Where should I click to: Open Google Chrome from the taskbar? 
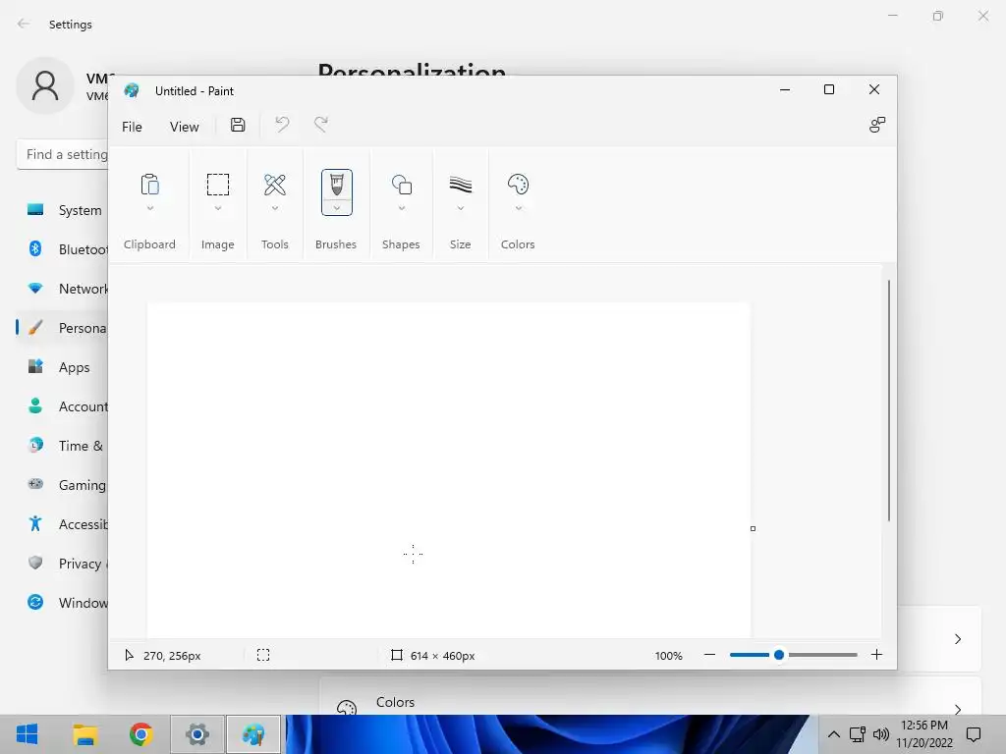tap(141, 734)
